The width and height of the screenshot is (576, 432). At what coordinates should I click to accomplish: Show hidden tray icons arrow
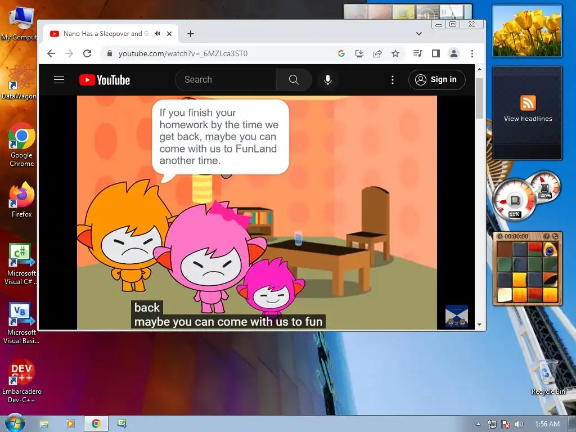point(478,424)
